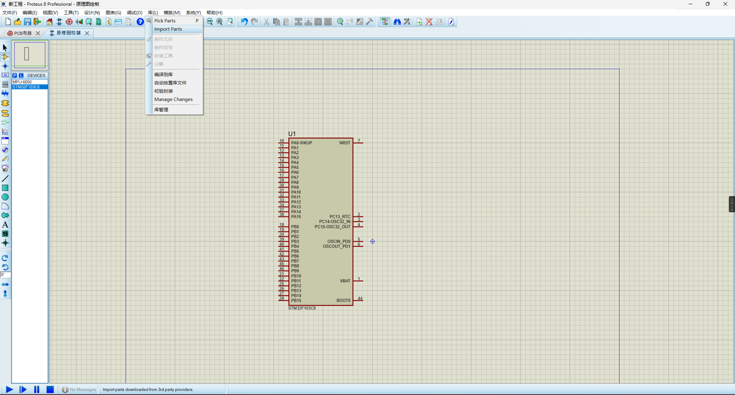Choose the Virtual Instruments meter tool
This screenshot has height=395, width=735.
pyautogui.click(x=5, y=168)
